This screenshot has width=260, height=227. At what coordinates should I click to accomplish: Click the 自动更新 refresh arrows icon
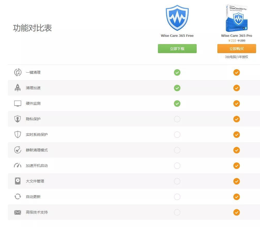click(17, 197)
